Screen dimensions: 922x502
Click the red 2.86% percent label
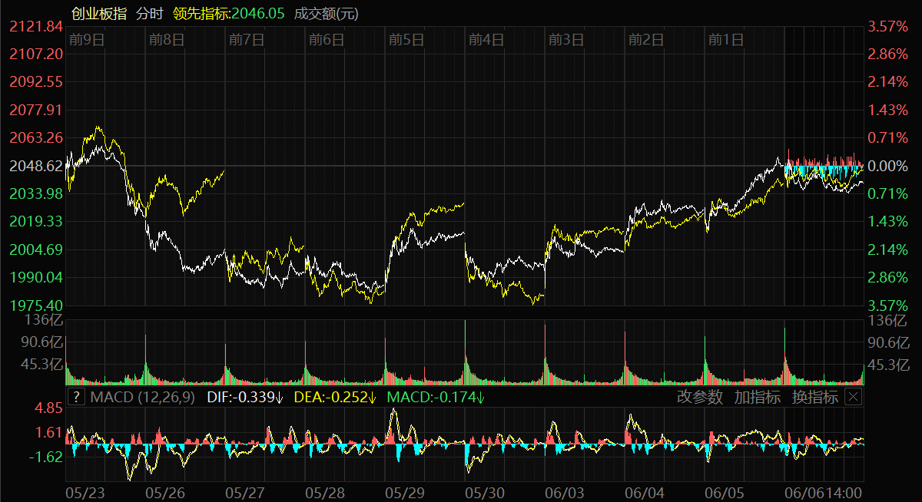887,54
